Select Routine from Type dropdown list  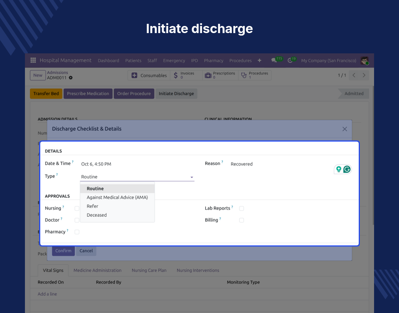117,189
